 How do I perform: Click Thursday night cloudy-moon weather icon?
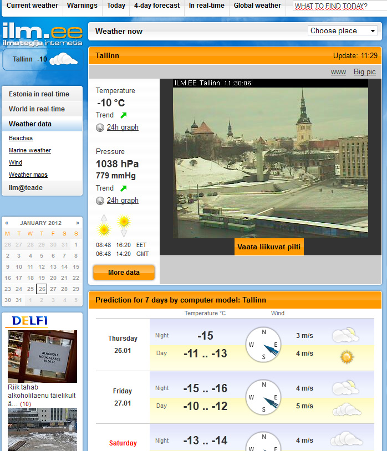pyautogui.click(x=345, y=335)
